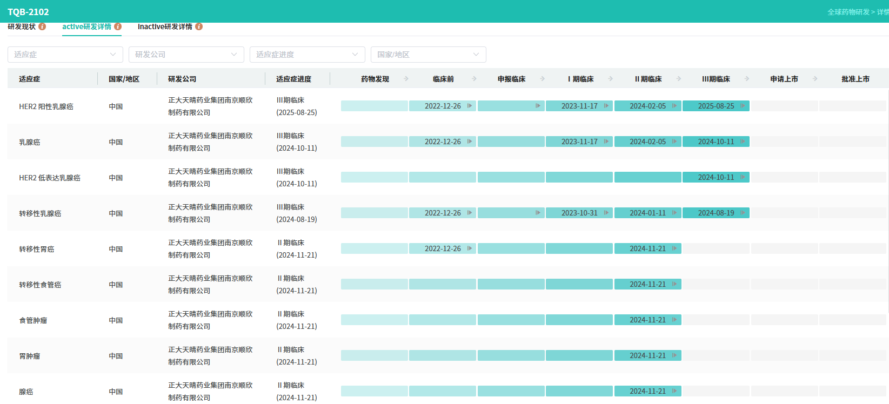Image resolution: width=889 pixels, height=404 pixels.
Task: Click arrow icon on 2025-08-25 bar, HER2 阳性乳腺癌
Action: (x=743, y=106)
